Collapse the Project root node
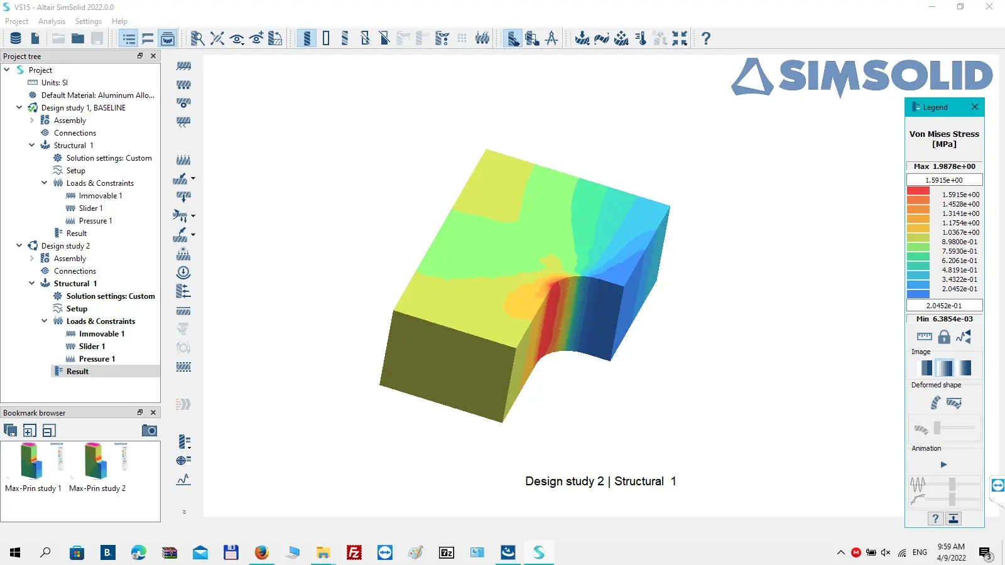Image resolution: width=1005 pixels, height=565 pixels. [x=7, y=70]
